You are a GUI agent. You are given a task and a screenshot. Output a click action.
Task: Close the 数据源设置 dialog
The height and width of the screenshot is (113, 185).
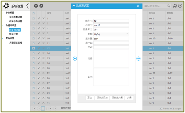tap(138, 6)
